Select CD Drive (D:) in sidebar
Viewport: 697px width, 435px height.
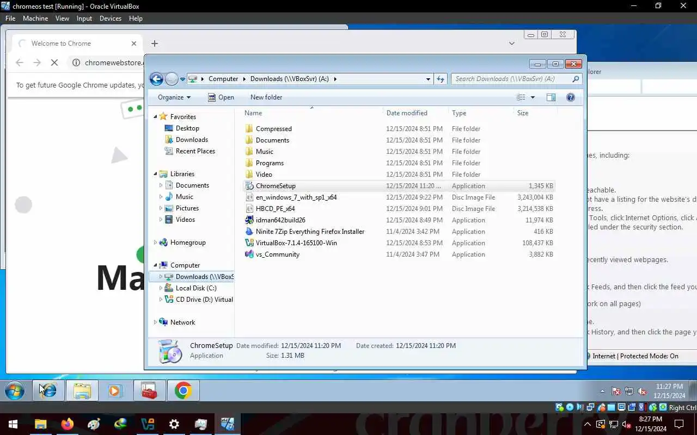198,300
